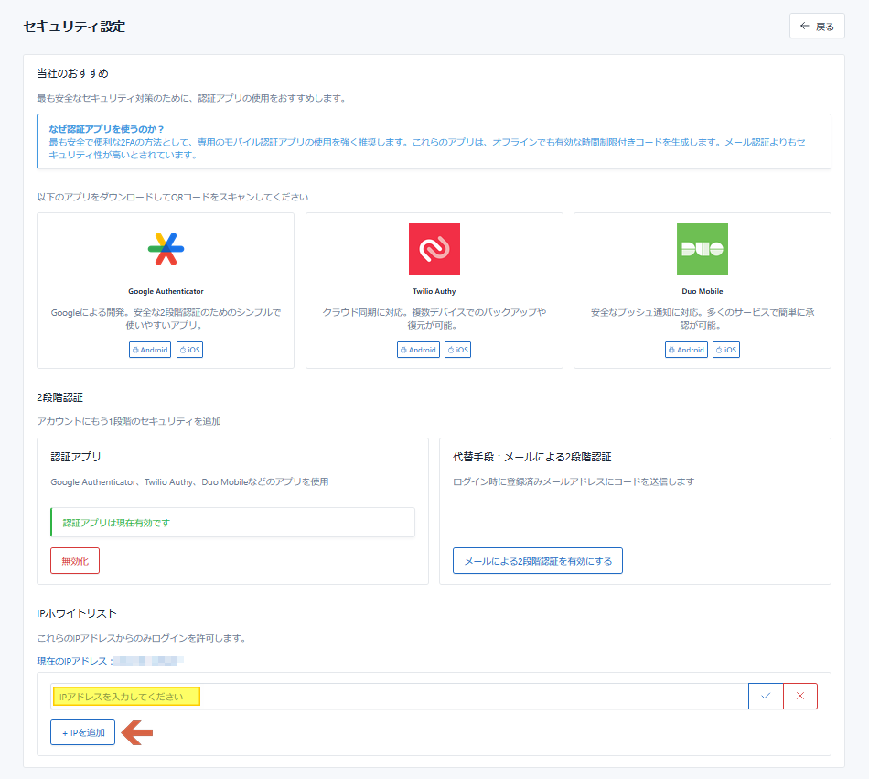Open Duo Mobile Android download

686,350
